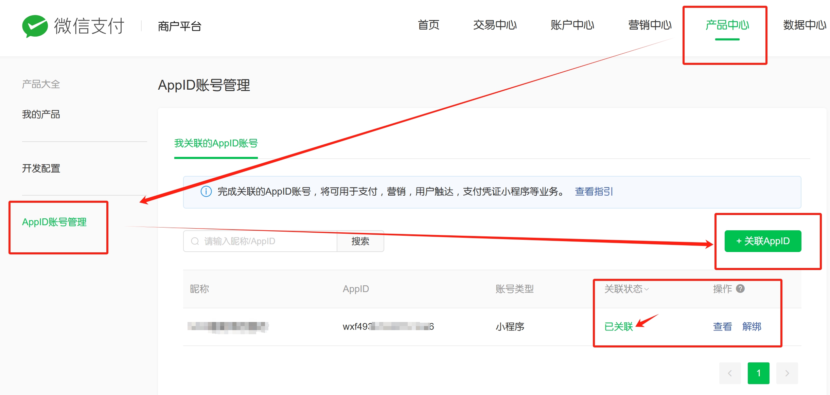Screen dimensions: 830x395
Task: Click the 小程序 account type cell
Action: click(510, 327)
